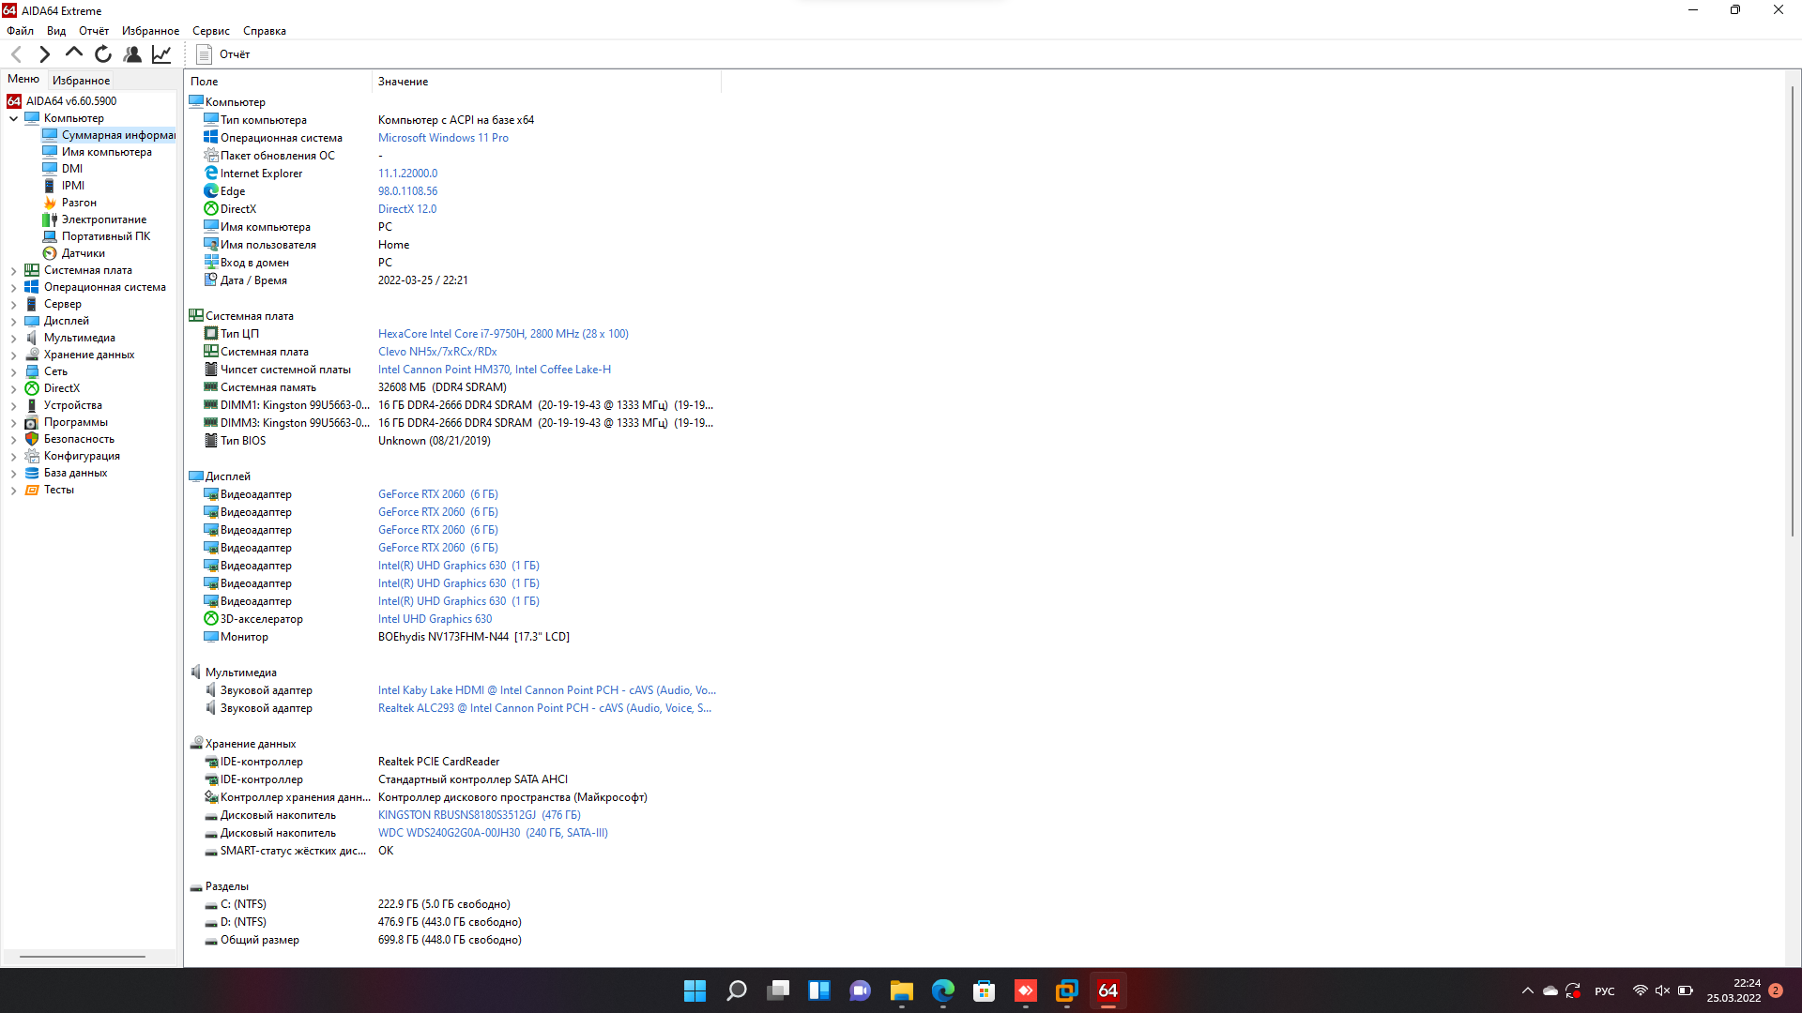Click the Конфигурация tree icon
This screenshot has height=1013, width=1802.
pos(32,456)
